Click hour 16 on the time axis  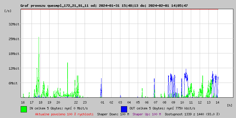click(23, 102)
